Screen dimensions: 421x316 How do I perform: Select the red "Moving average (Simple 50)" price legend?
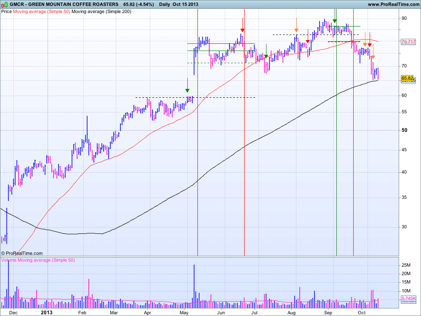[x=42, y=11]
